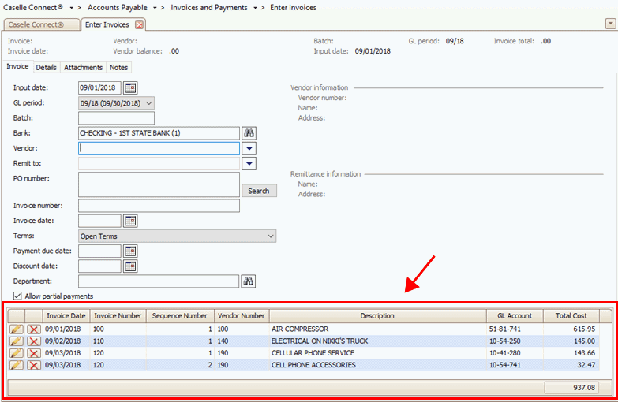Screen dimensions: 618x402
Task: Click the Discount date field
Action: pyautogui.click(x=99, y=266)
